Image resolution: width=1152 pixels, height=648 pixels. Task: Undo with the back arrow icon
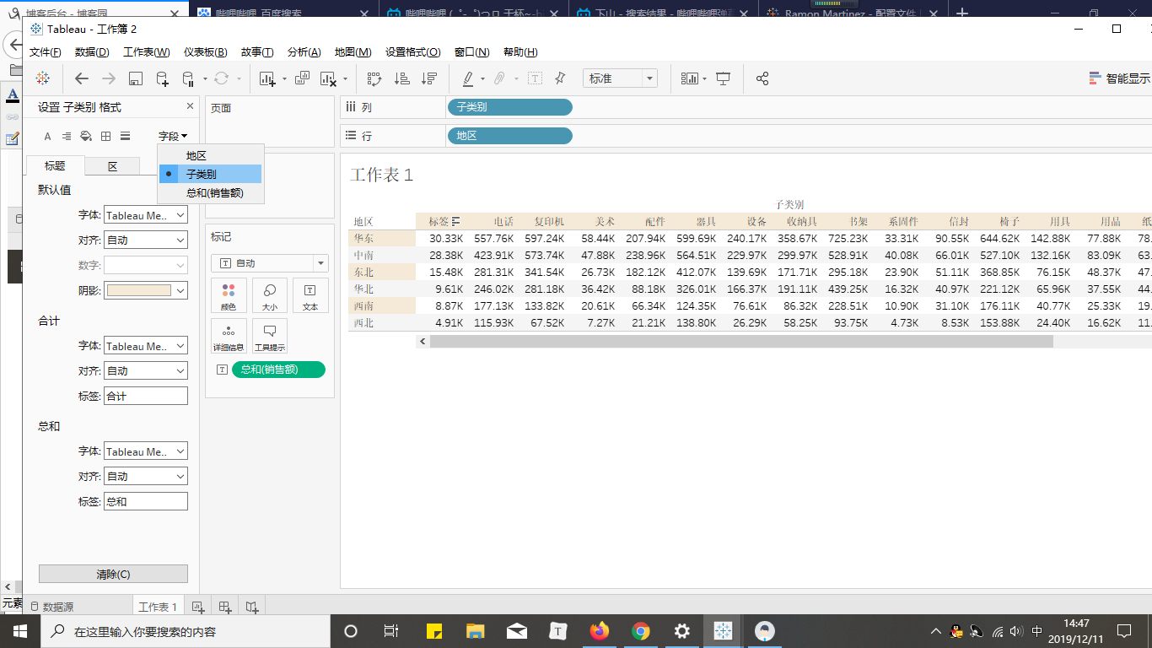pyautogui.click(x=82, y=78)
